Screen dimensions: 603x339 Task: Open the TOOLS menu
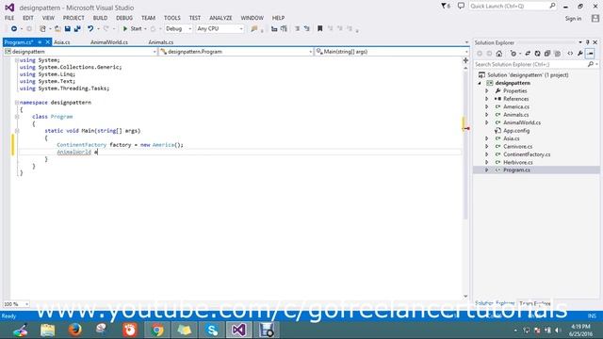(x=171, y=18)
